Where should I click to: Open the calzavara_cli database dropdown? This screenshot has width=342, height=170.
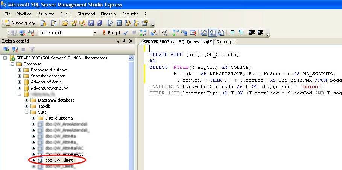coord(95,33)
